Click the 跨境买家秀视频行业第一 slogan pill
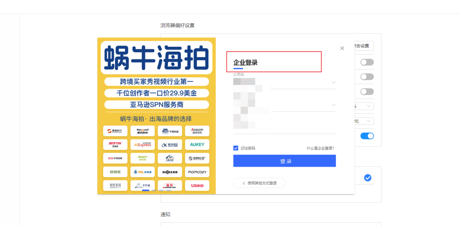460x226 pixels. point(157,82)
